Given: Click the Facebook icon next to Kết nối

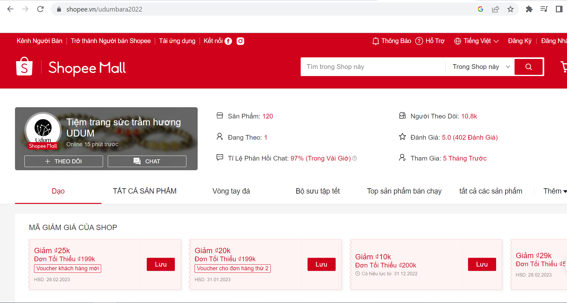Looking at the screenshot, I should click(228, 41).
